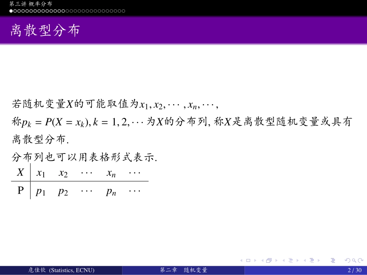Click the filled first progress dot at top
The height and width of the screenshot is (275, 367).
click(x=10, y=11)
